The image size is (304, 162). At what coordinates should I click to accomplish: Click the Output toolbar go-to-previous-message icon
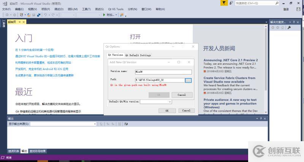click(108, 124)
